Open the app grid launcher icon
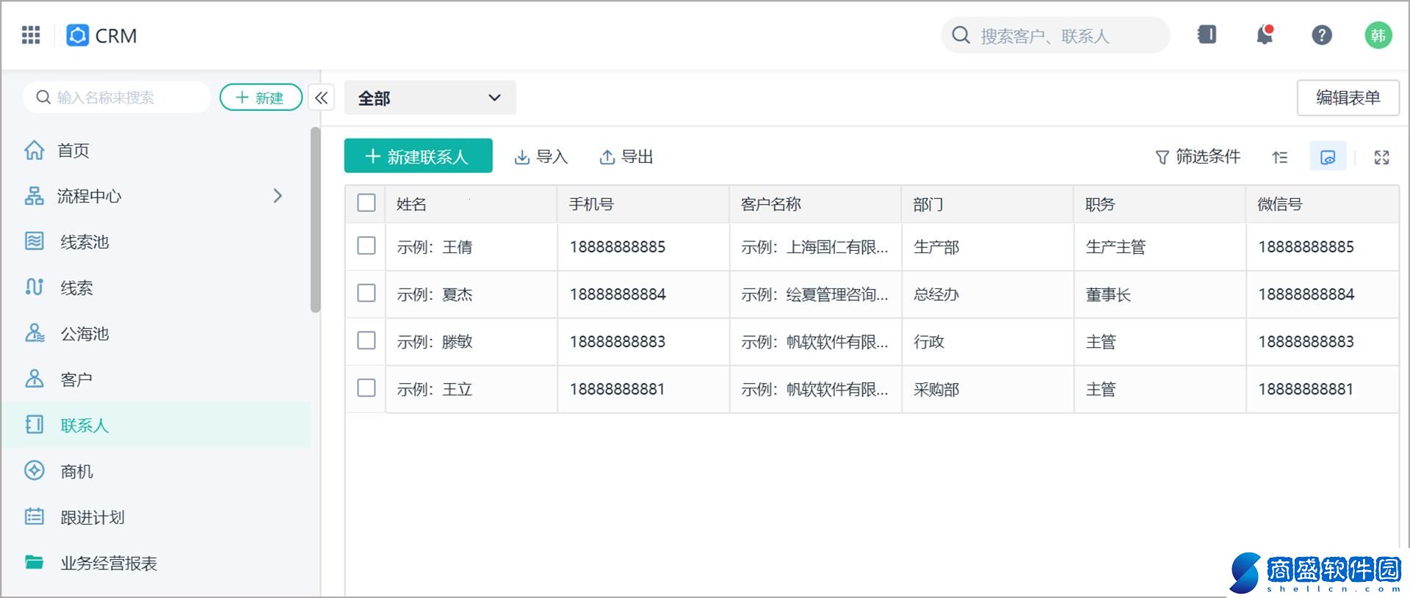1410x598 pixels. click(x=31, y=35)
